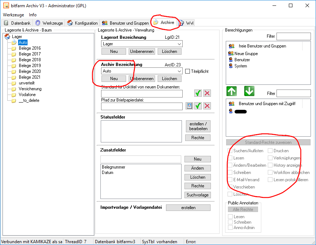Click green checkmark next to Doktitel field
Viewport: 316px width, 245px height.
point(198,93)
